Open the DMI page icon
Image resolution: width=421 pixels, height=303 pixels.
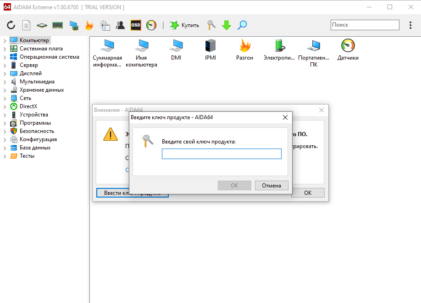[176, 50]
